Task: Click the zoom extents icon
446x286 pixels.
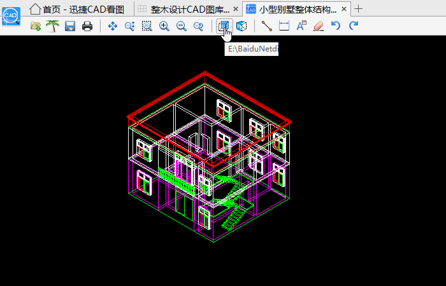Action: (x=147, y=26)
